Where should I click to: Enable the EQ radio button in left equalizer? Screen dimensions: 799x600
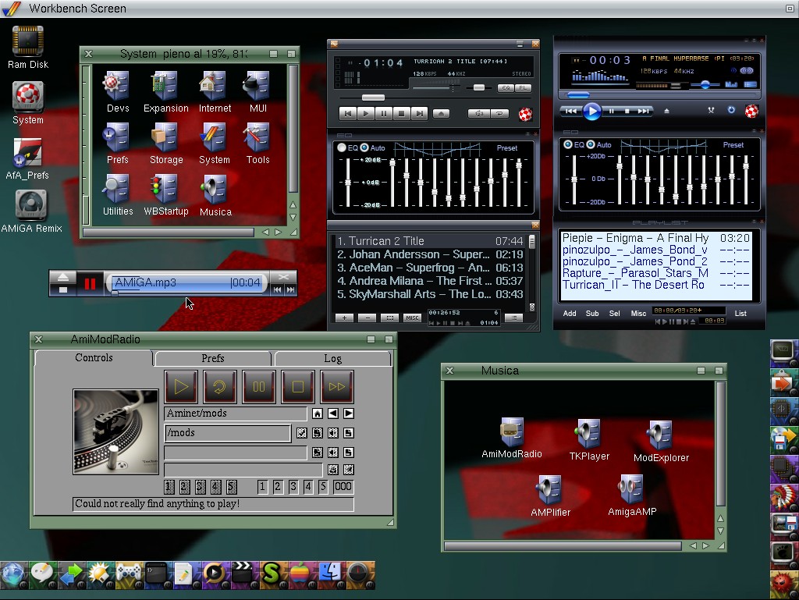coord(342,148)
